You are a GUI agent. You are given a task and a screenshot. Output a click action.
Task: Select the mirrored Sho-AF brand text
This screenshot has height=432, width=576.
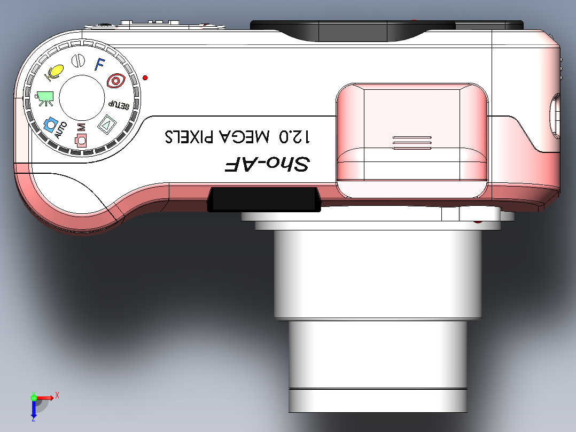[x=267, y=164]
